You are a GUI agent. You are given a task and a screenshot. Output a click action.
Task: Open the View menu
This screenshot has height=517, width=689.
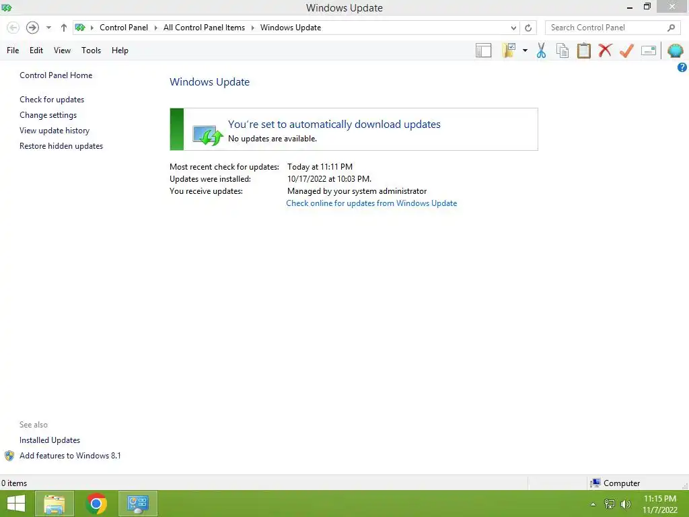point(62,50)
